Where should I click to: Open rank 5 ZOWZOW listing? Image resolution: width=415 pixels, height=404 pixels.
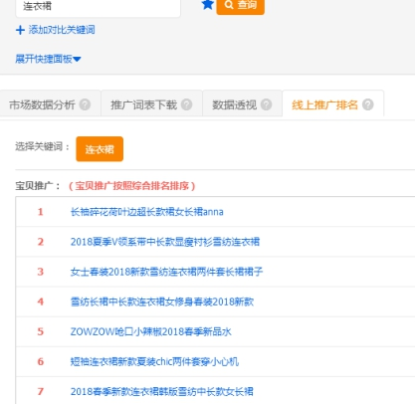click(151, 331)
